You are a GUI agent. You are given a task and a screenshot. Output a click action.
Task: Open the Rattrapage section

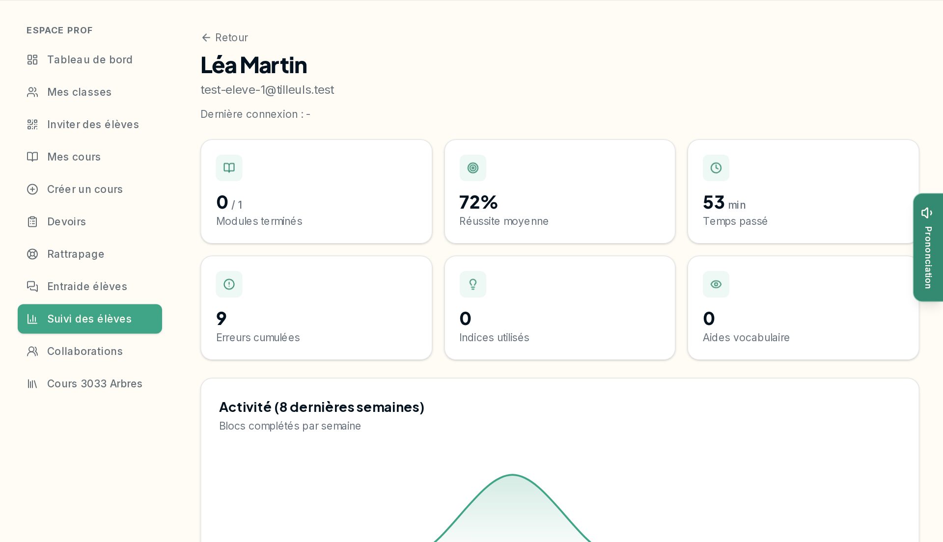pyautogui.click(x=90, y=254)
